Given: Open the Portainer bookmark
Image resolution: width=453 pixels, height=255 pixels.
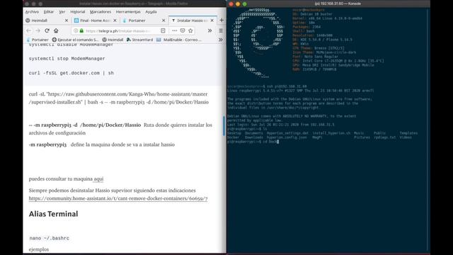Looking at the screenshot, I should tap(38, 40).
